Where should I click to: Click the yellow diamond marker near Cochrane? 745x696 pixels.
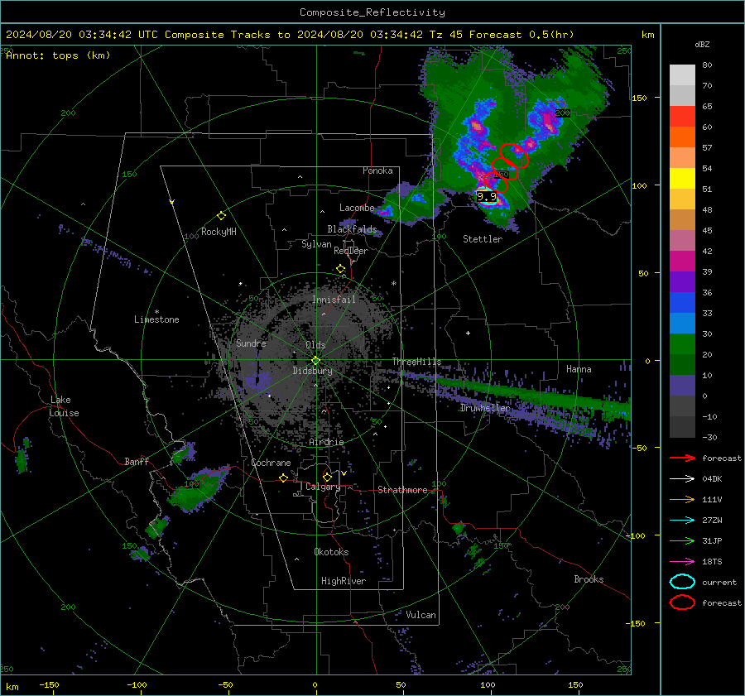(284, 478)
